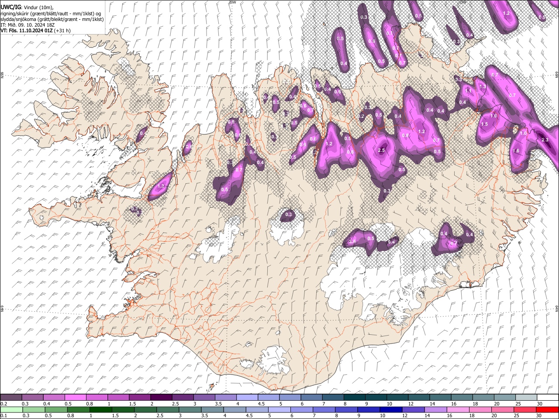Click the '20W' longitude label at top
The width and height of the screenshot is (559, 419).
click(x=232, y=2)
